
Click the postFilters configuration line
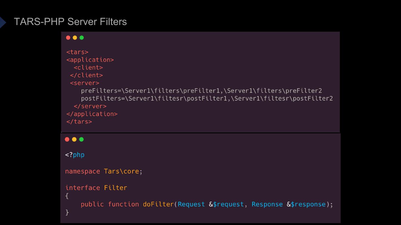(207, 99)
